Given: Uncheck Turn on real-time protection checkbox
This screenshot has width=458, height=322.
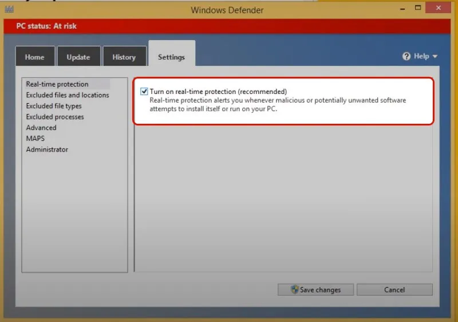Looking at the screenshot, I should tap(144, 91).
